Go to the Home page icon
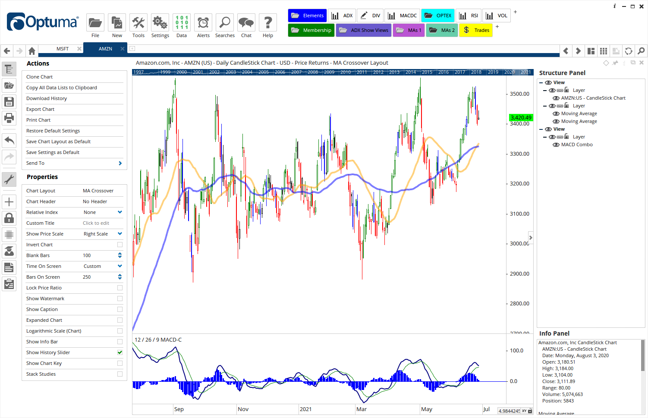The width and height of the screenshot is (648, 418). coord(32,51)
